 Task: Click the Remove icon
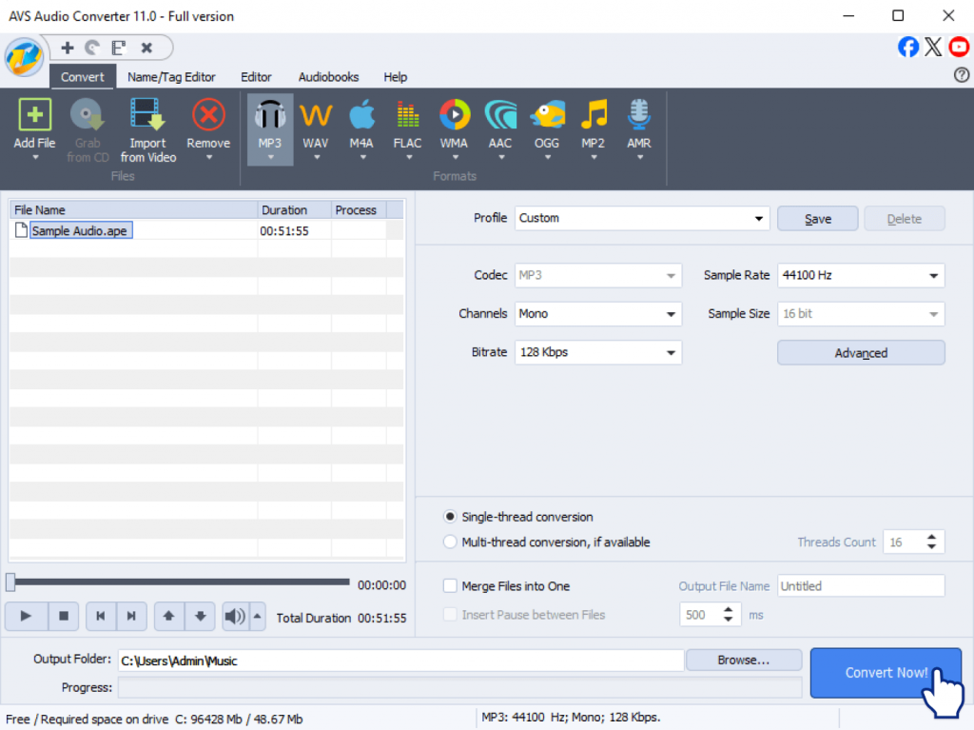(x=208, y=115)
